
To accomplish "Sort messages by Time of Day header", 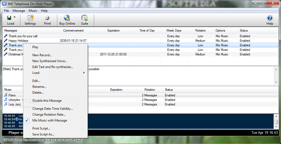I will point(147,31).
